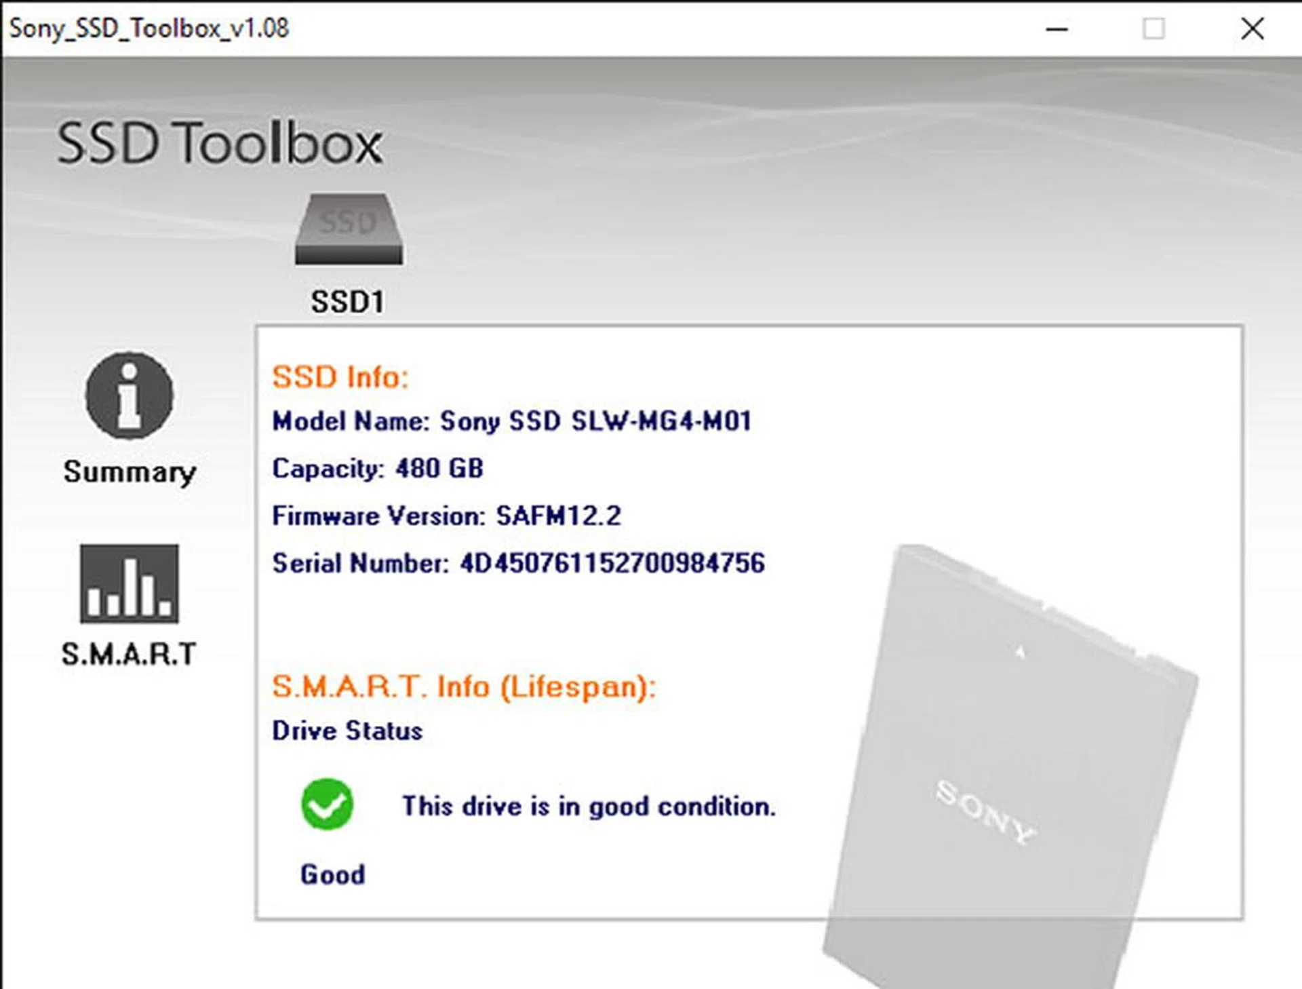Switch to the Summary tab label

point(129,471)
